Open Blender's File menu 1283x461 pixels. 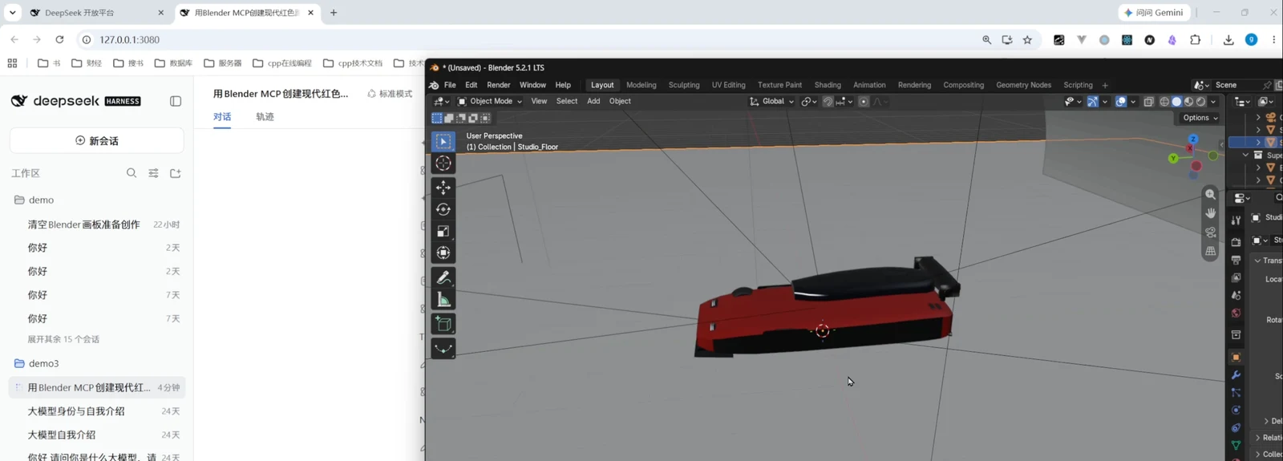tap(450, 85)
